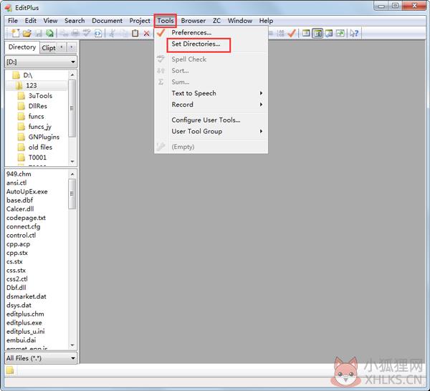430x391 pixels.
Task: Select the T0001 folder
Action: click(37, 158)
